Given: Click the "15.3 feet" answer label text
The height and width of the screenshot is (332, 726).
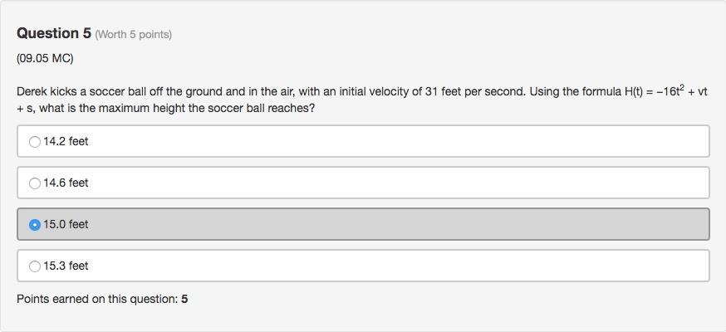Looking at the screenshot, I should (66, 266).
